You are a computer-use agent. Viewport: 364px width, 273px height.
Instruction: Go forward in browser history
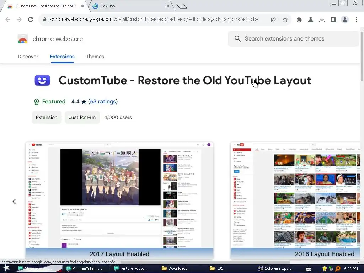point(19,20)
